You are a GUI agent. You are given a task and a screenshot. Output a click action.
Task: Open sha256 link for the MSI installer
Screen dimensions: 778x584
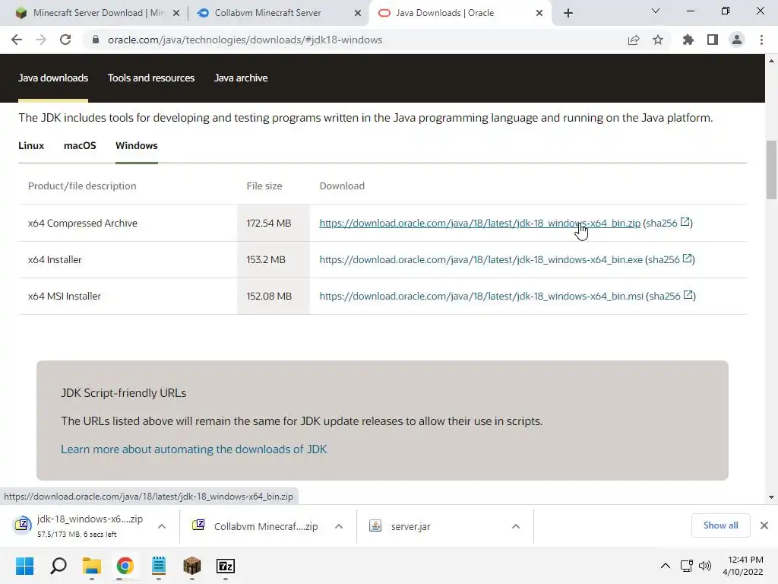pos(671,296)
